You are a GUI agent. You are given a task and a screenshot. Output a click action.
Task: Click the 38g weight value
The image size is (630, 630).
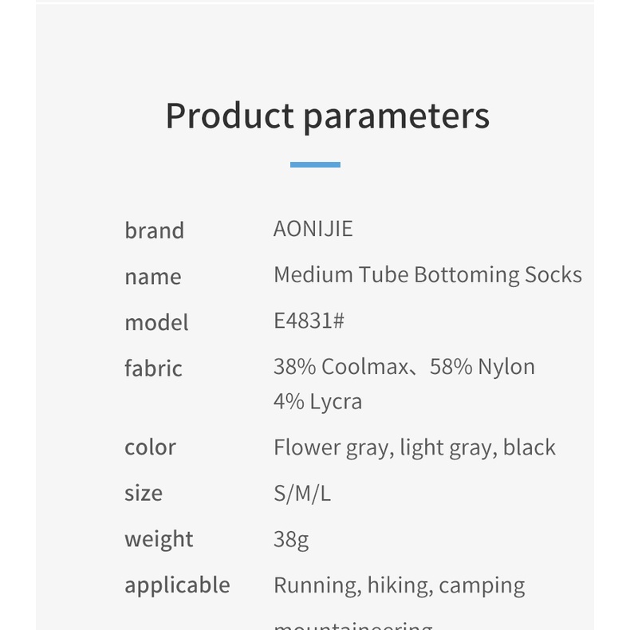pos(291,540)
